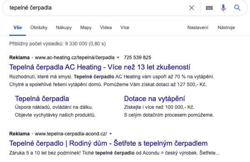Start voice search with the microphone icon

[223, 7]
